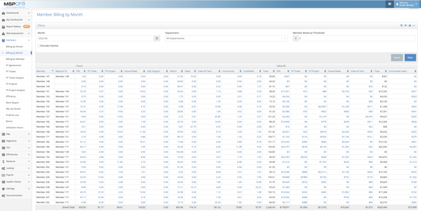This screenshot has width=421, height=211.
Task: Expand the Segments sidebar section
Action: (16, 141)
